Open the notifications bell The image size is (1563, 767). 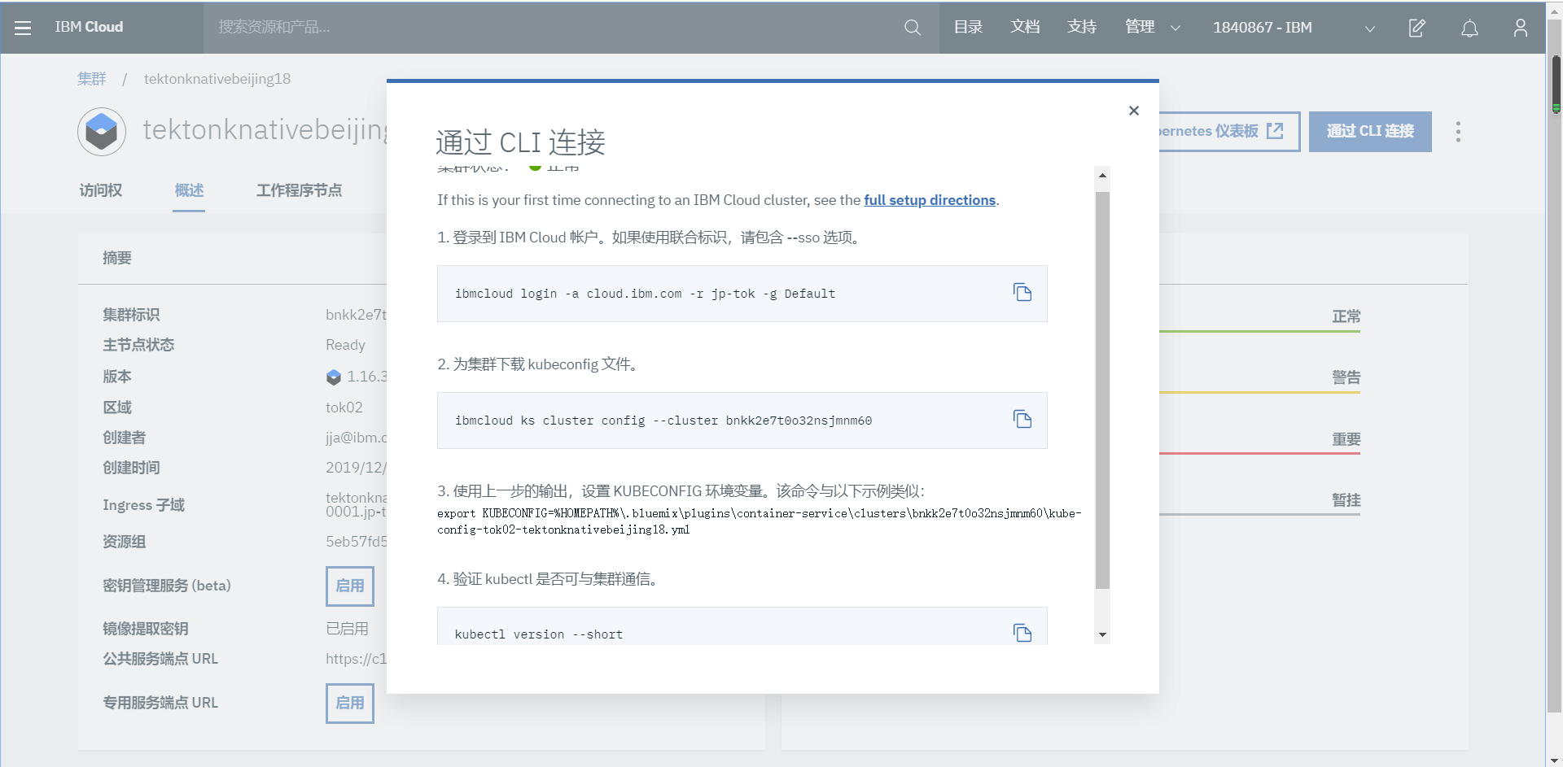pyautogui.click(x=1469, y=28)
